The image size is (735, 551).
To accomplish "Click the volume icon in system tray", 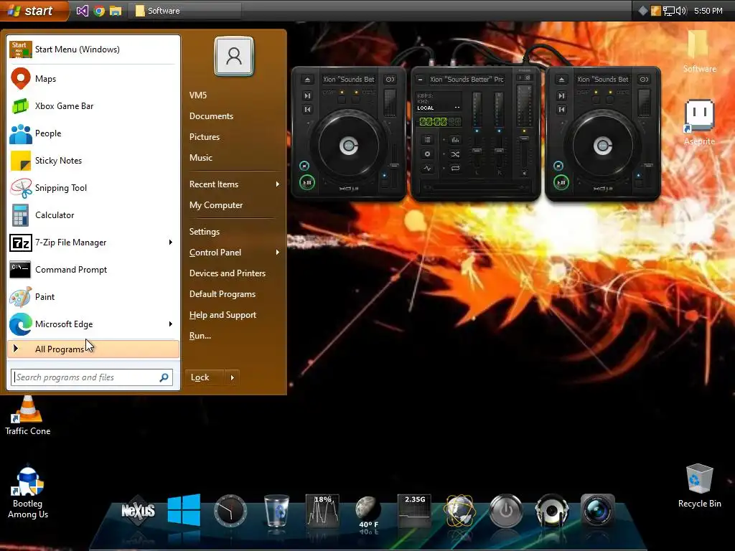I will pos(681,10).
